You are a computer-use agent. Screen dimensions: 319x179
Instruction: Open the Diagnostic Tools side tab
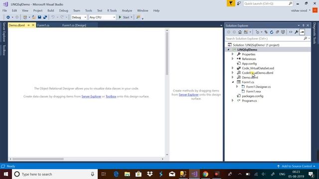click(x=315, y=33)
